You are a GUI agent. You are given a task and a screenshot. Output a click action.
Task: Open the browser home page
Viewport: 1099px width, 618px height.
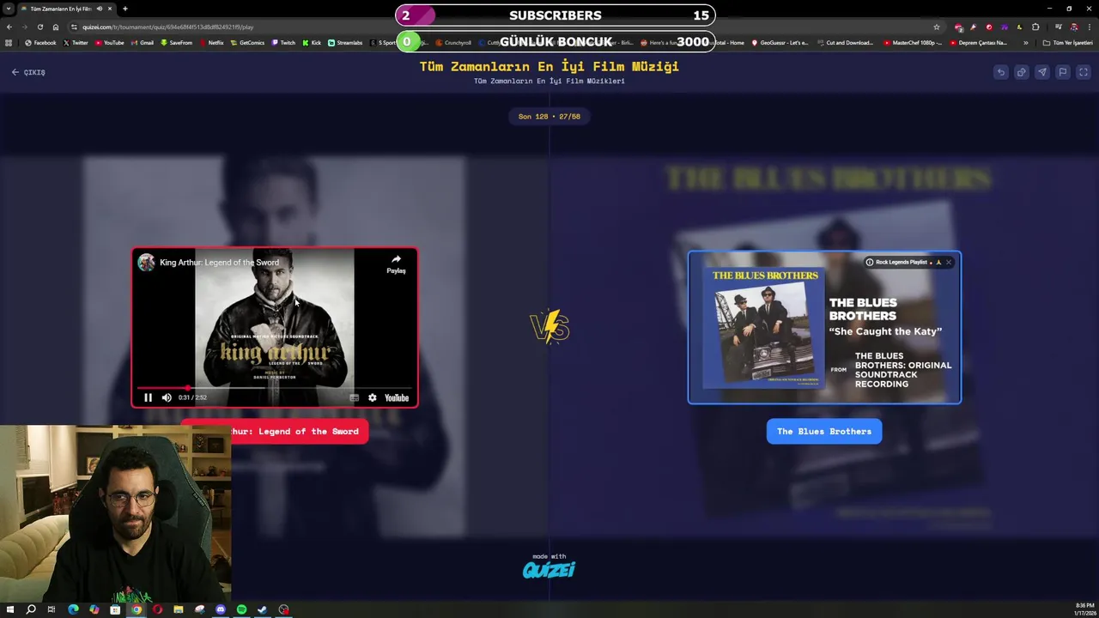56,27
